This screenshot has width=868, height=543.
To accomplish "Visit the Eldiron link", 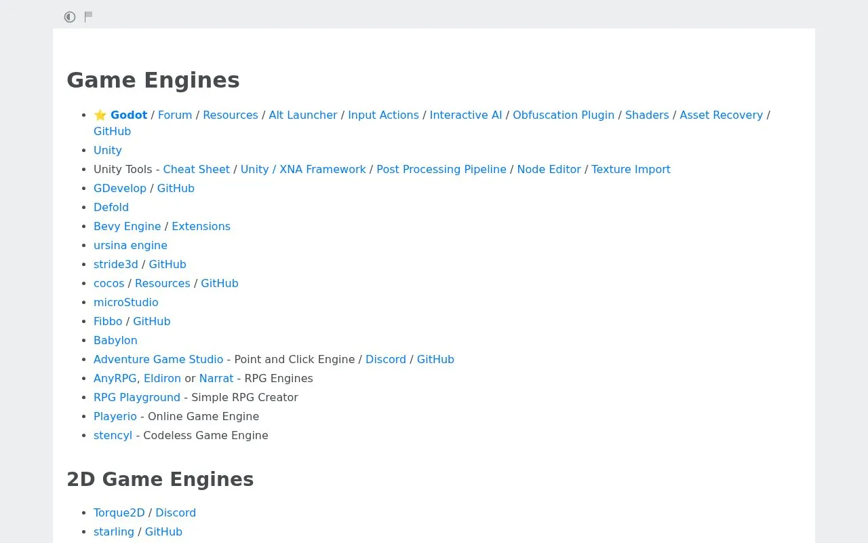I will (162, 378).
